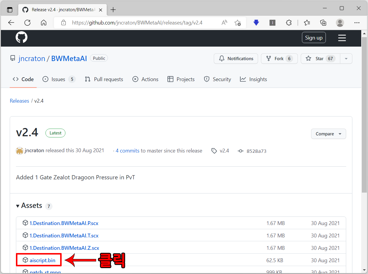Go to browser home page
The width and height of the screenshot is (368, 274).
44,23
